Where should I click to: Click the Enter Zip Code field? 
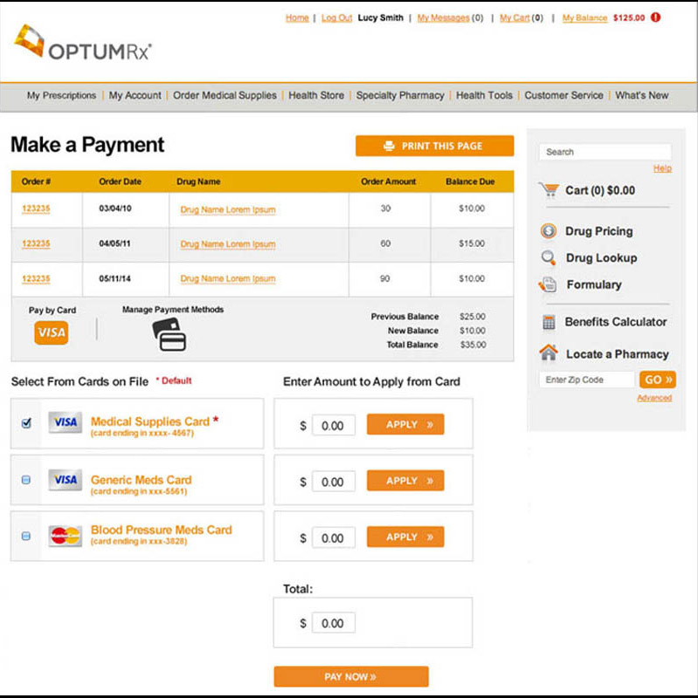tap(586, 380)
